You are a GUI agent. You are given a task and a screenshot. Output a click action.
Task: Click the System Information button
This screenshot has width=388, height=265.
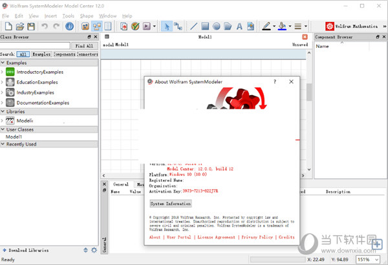[x=171, y=204]
